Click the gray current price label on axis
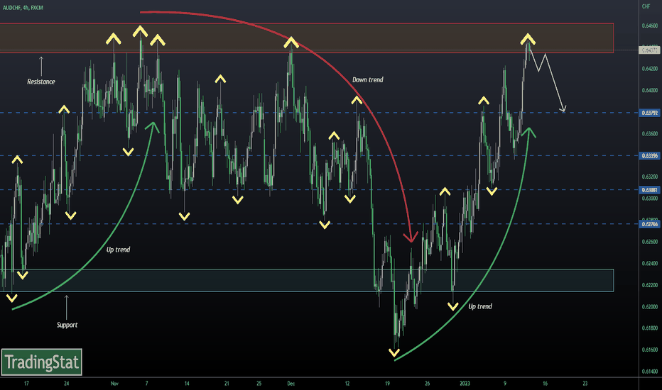Viewport: 662px width, 390px height. pyautogui.click(x=650, y=50)
